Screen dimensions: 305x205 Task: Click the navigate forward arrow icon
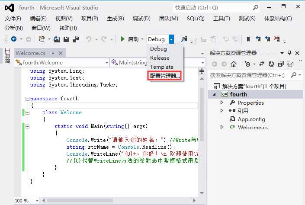(29, 39)
